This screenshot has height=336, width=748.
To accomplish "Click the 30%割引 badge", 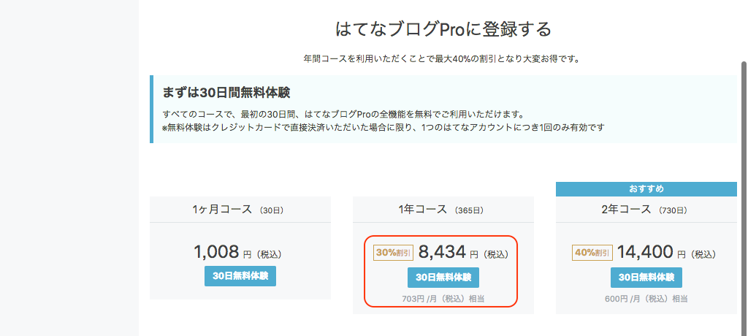I will [394, 253].
